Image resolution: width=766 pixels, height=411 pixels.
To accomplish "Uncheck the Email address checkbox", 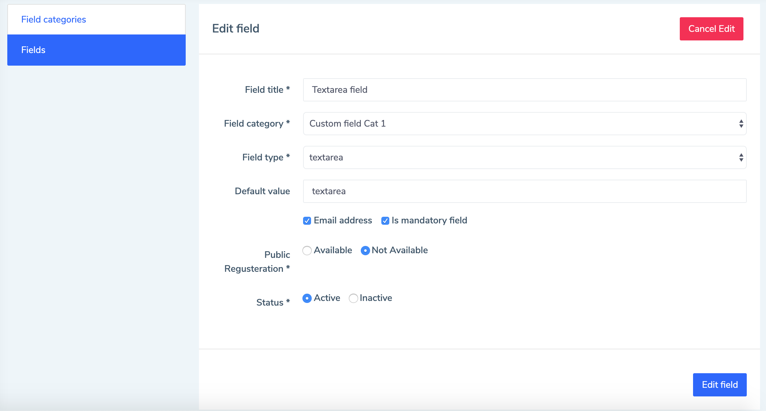I will [x=307, y=221].
